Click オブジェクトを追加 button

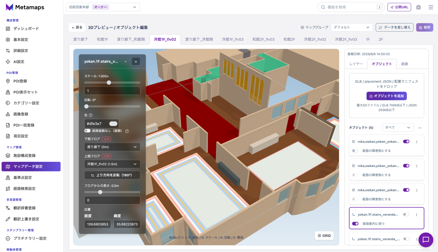click(387, 96)
